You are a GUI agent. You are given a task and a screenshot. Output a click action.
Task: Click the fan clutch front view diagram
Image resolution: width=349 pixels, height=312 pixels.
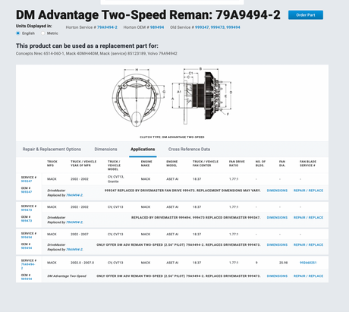pos(137,97)
